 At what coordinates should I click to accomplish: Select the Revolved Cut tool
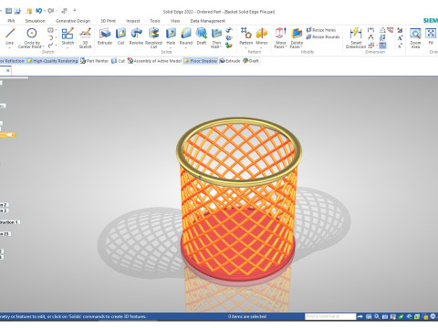153,37
